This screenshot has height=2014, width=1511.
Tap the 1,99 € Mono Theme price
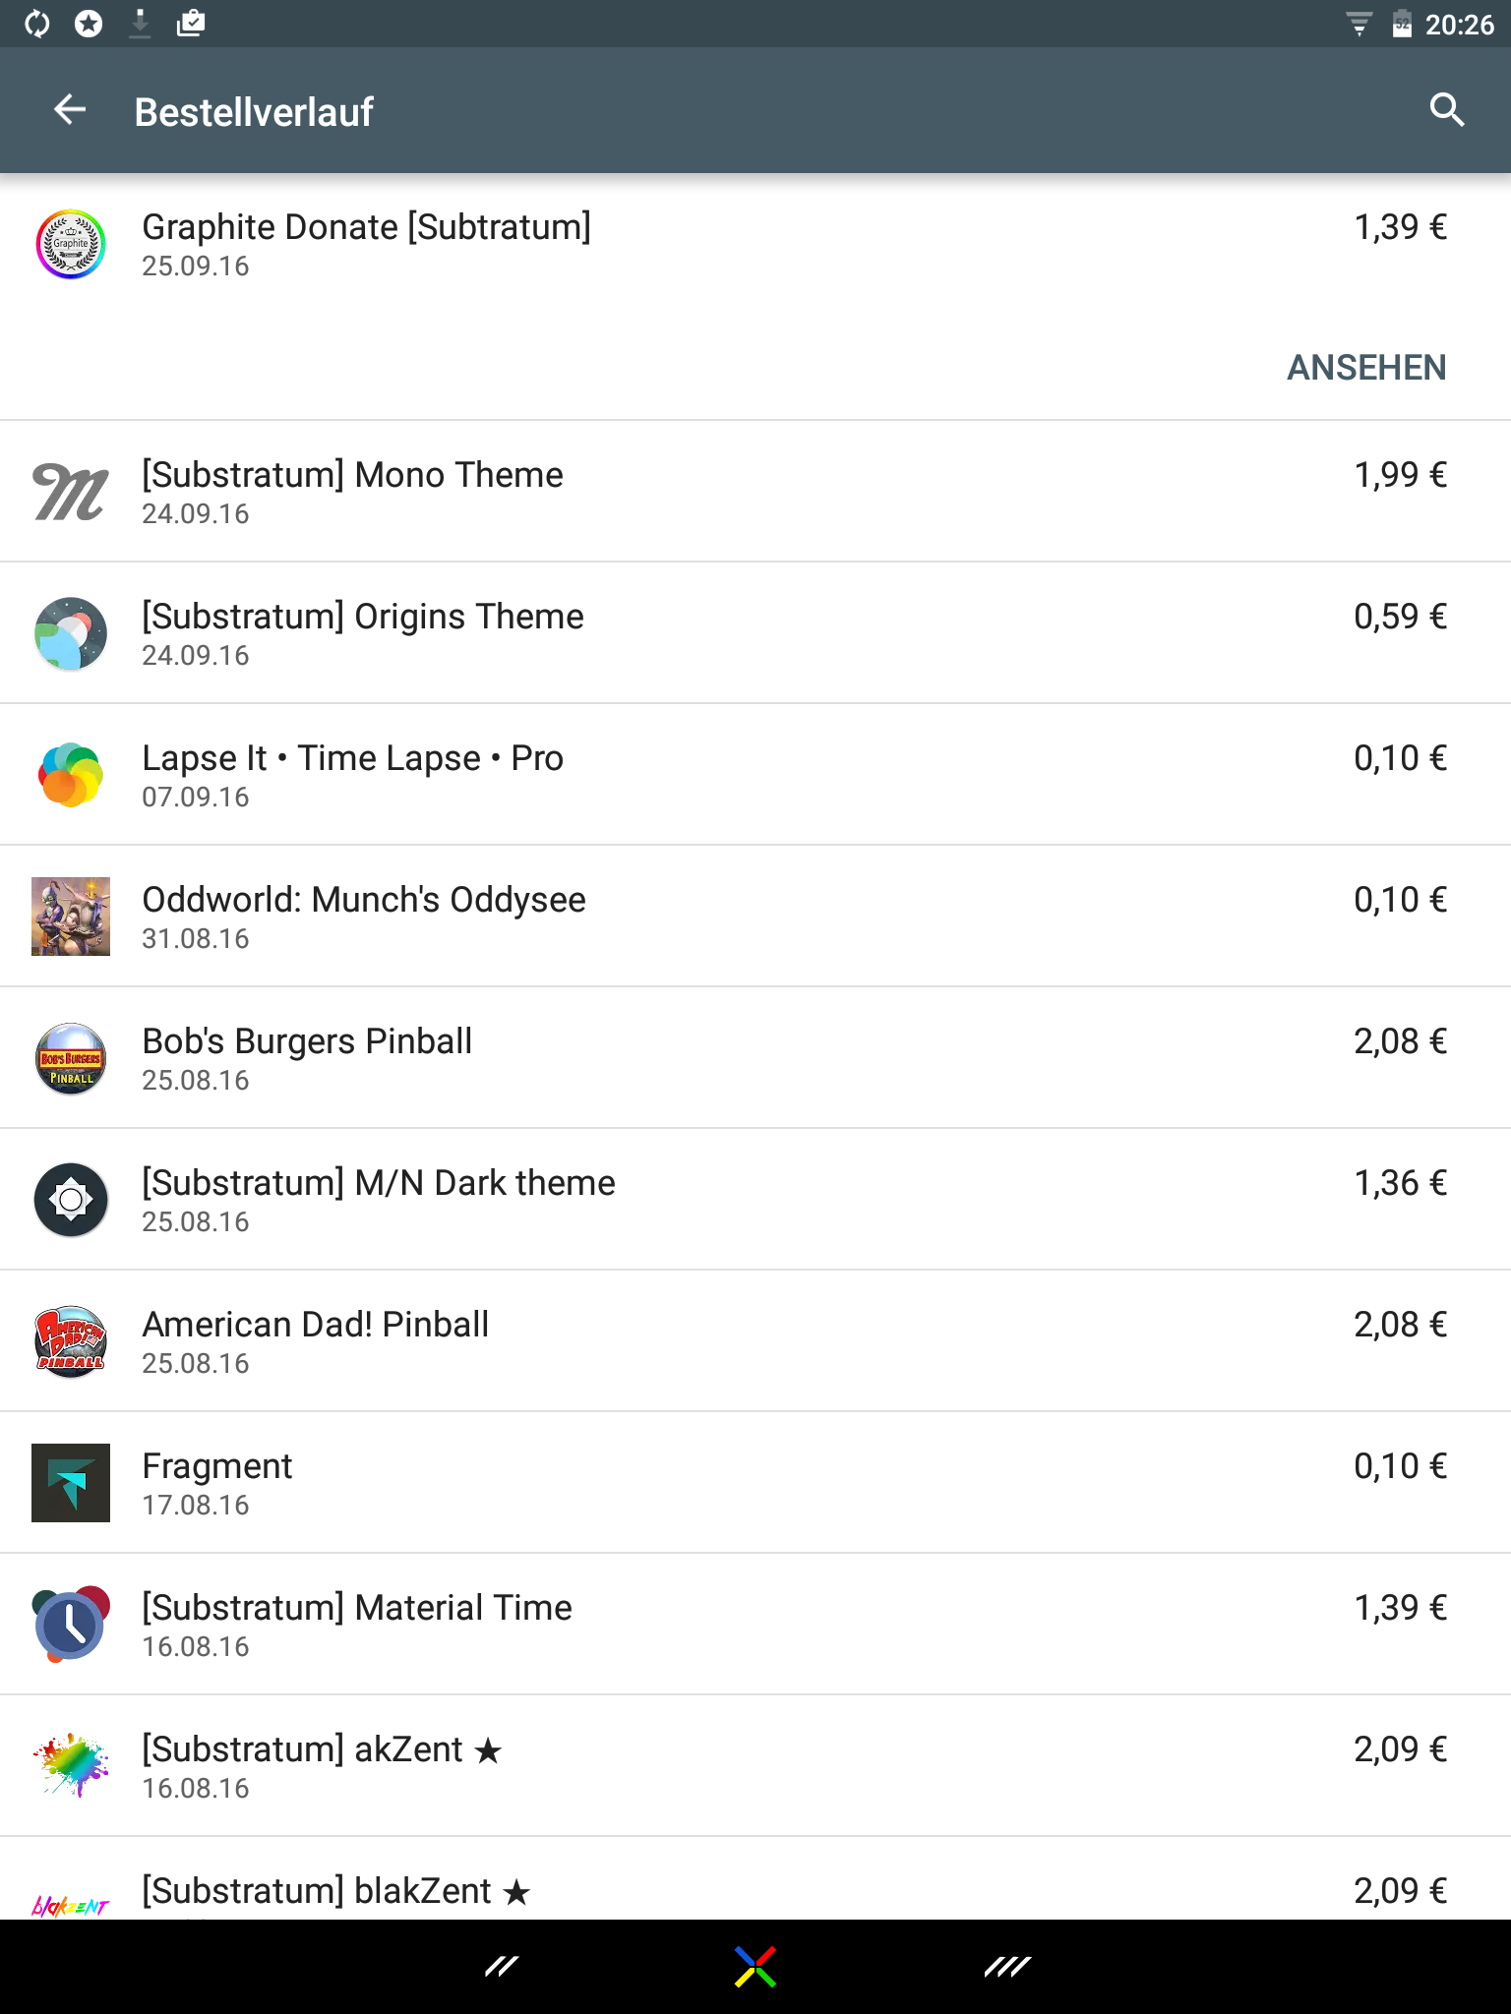point(1400,476)
